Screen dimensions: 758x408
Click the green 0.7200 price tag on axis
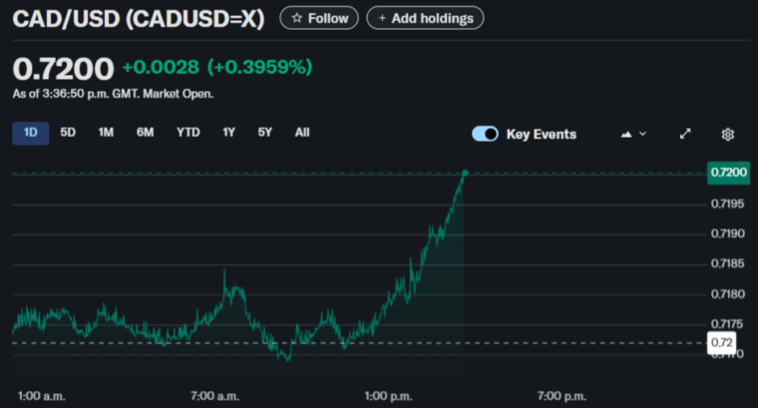[x=727, y=173]
